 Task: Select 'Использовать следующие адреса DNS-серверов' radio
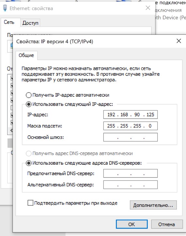click(28, 163)
